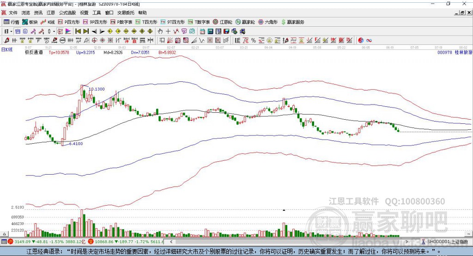Jump to last bar icon

click(x=86, y=31)
